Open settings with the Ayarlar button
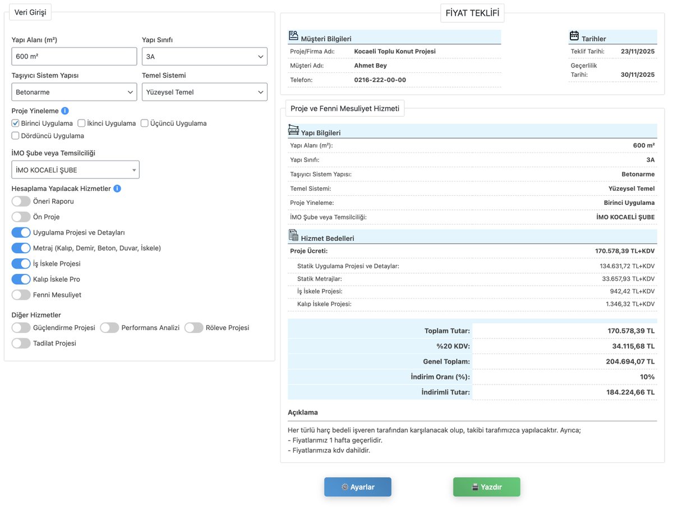 (x=358, y=487)
